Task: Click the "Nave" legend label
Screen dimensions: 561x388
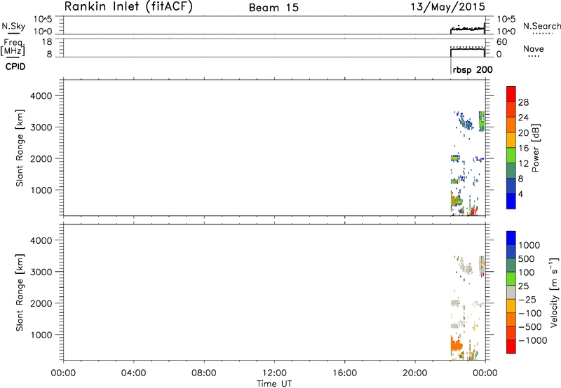Action: pyautogui.click(x=534, y=48)
